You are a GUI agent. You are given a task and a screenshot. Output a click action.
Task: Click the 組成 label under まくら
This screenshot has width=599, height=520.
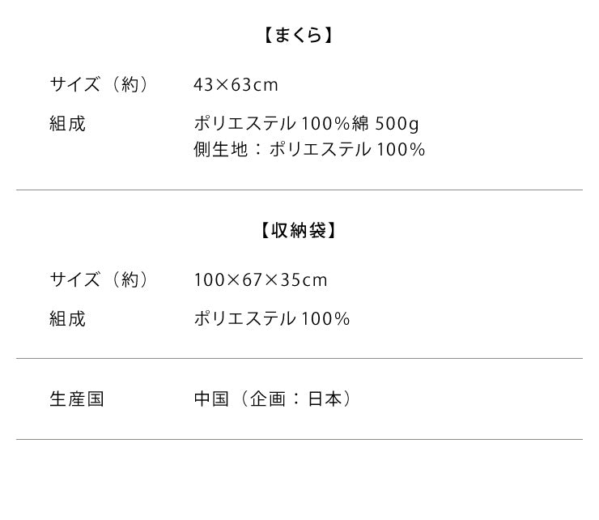(x=67, y=124)
